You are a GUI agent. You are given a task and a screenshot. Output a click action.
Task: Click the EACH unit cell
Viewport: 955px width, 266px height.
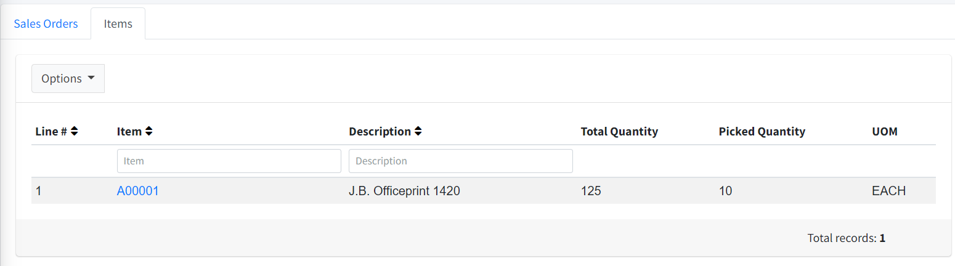888,191
